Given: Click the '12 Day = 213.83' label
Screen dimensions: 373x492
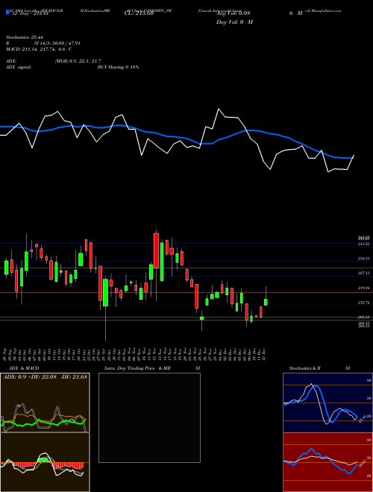Looking at the screenshot, I should [x=30, y=13].
